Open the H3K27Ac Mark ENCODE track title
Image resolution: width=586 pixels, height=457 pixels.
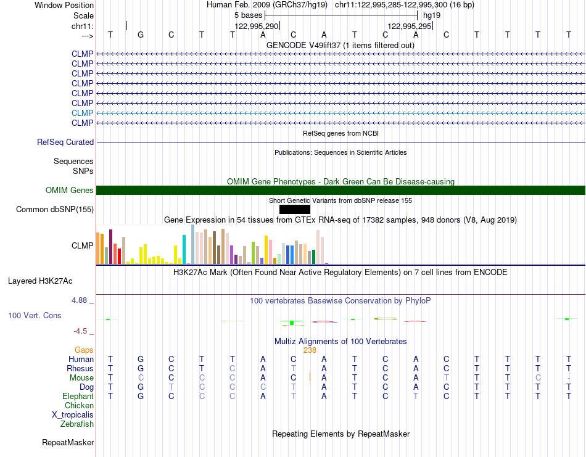340,272
